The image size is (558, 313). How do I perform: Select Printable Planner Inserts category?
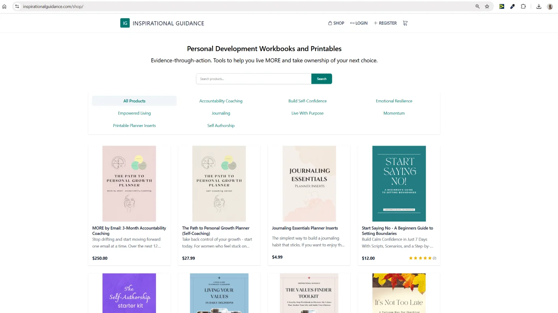(134, 126)
